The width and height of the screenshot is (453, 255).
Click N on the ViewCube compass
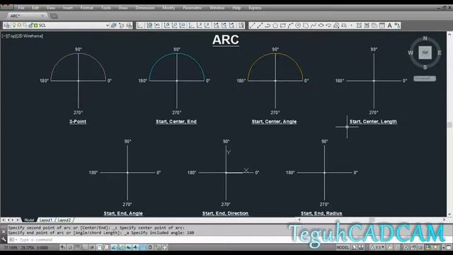[x=425, y=38]
